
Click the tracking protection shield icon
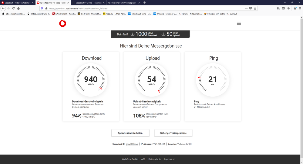pos(42,8)
